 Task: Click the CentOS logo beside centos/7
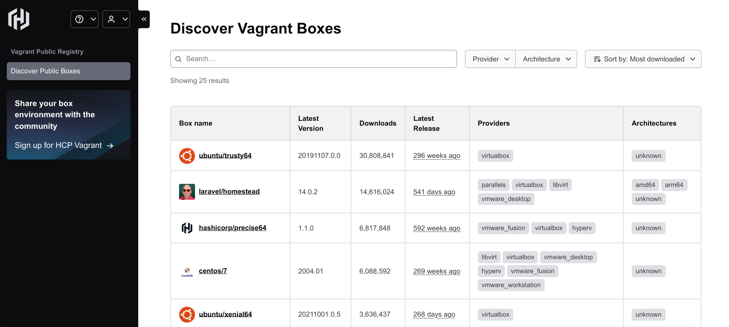pos(187,272)
